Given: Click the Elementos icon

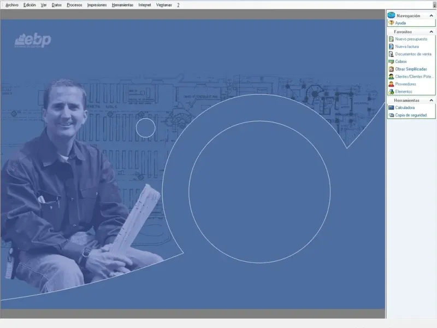Looking at the screenshot, I should click(x=391, y=91).
